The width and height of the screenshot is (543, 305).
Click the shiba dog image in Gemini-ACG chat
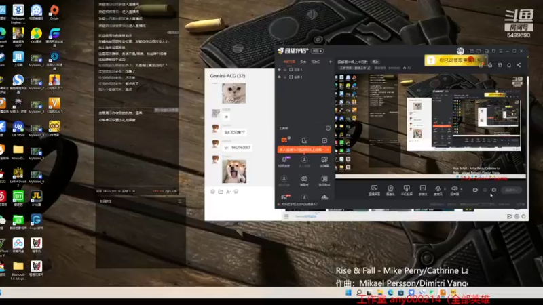point(234,171)
